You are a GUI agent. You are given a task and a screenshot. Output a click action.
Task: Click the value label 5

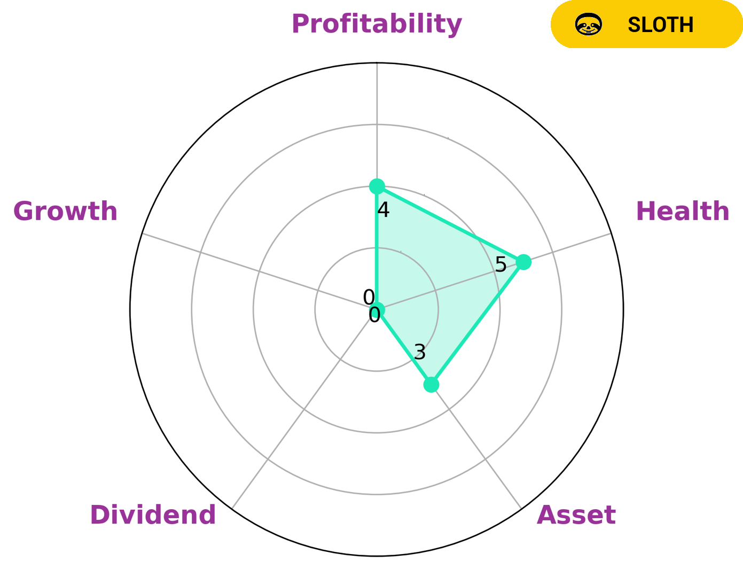click(x=500, y=264)
